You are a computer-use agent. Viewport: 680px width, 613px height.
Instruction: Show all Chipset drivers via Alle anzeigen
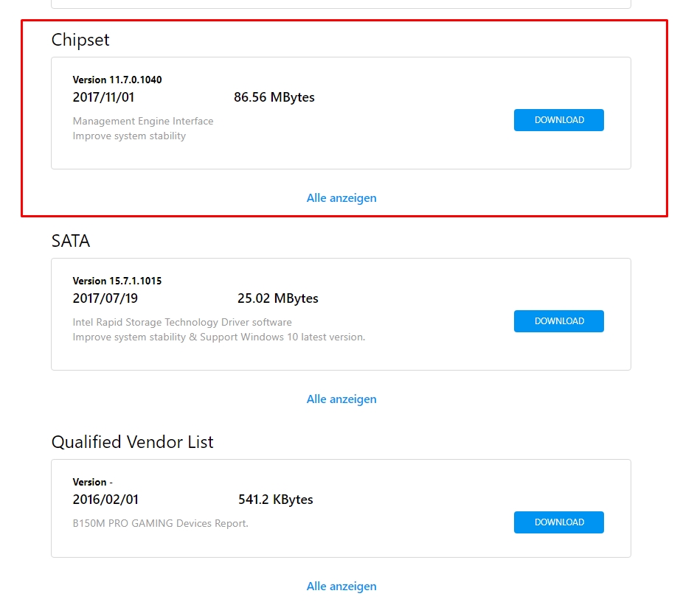[x=341, y=198]
